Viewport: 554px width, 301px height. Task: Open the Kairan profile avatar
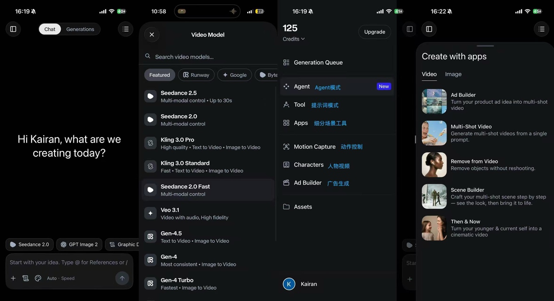pos(289,284)
